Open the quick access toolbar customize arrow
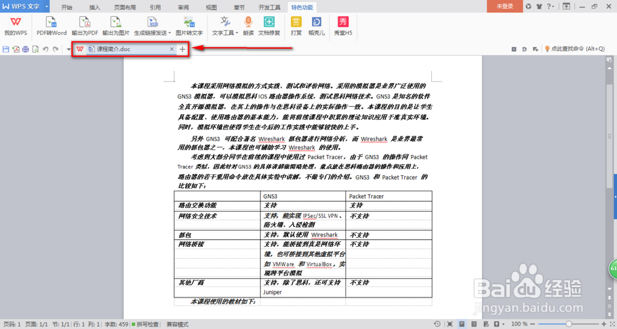This screenshot has height=329, width=617. click(68, 49)
